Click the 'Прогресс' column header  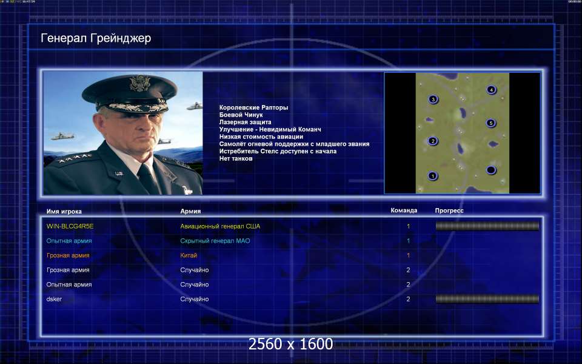tap(449, 211)
